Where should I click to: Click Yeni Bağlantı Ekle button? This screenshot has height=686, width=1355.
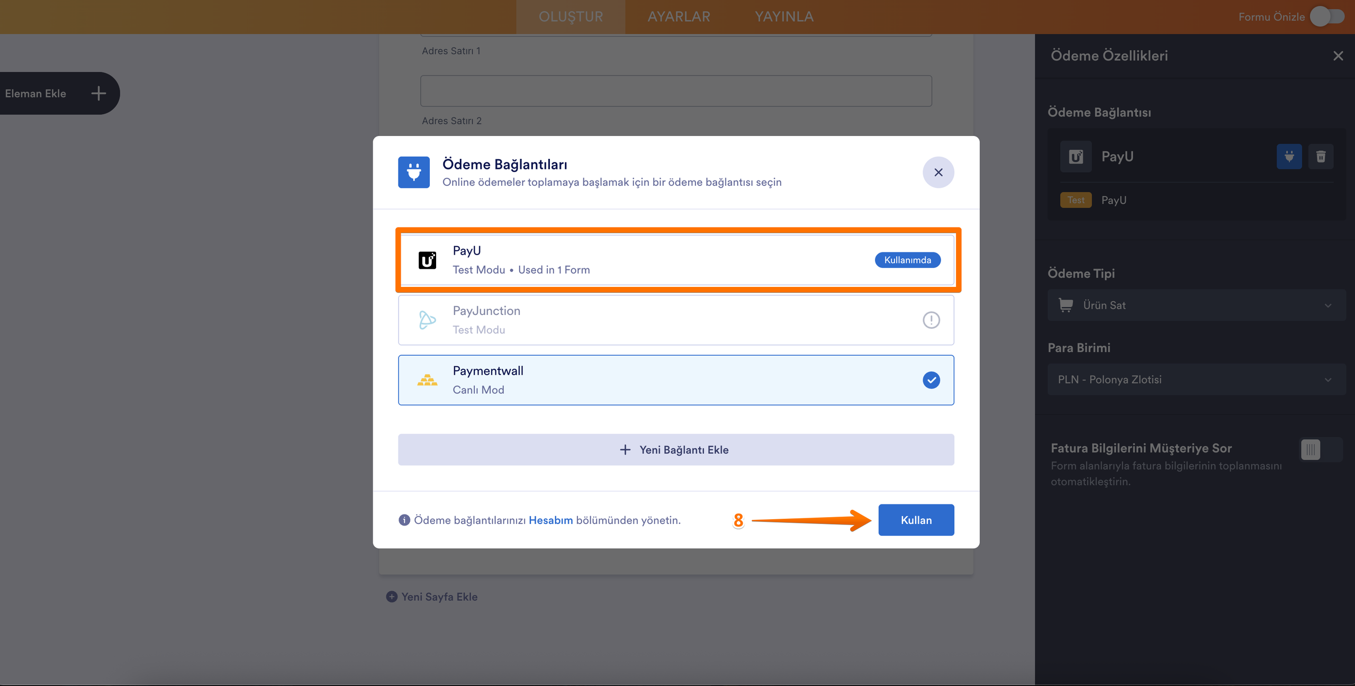tap(676, 449)
